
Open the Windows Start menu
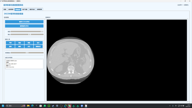[x=3, y=106]
